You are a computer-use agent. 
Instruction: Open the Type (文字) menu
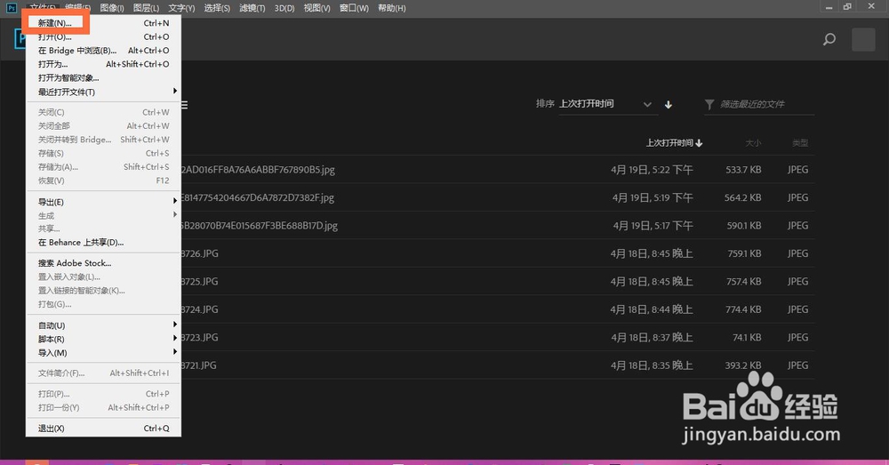(x=181, y=8)
